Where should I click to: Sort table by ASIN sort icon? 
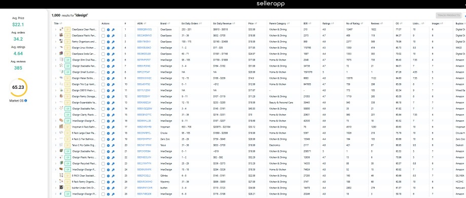pos(146,23)
